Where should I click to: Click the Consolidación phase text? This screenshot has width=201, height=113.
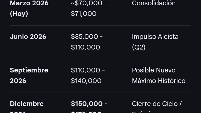pyautogui.click(x=154, y=3)
